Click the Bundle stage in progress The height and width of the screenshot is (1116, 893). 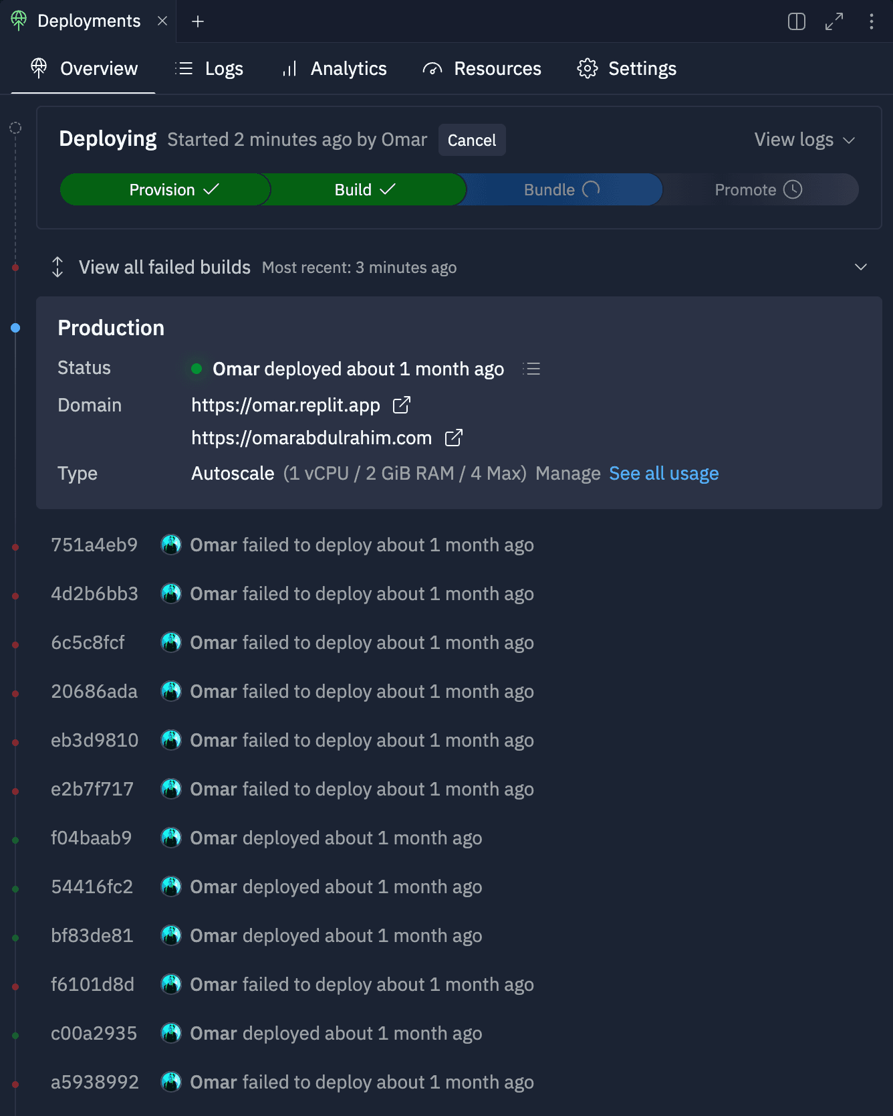562,189
